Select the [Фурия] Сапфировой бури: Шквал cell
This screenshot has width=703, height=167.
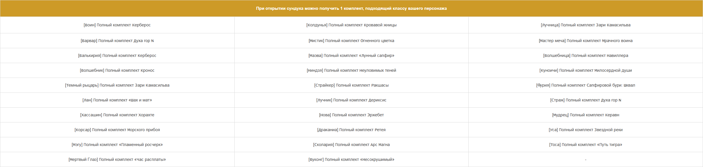(x=586, y=85)
